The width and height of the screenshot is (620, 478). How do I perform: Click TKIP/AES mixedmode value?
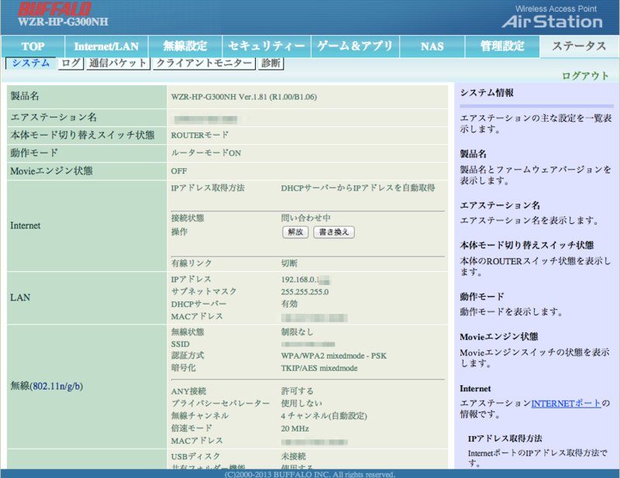coord(319,368)
